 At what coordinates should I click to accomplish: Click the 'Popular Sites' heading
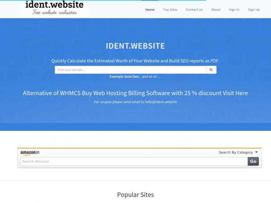(x=135, y=195)
